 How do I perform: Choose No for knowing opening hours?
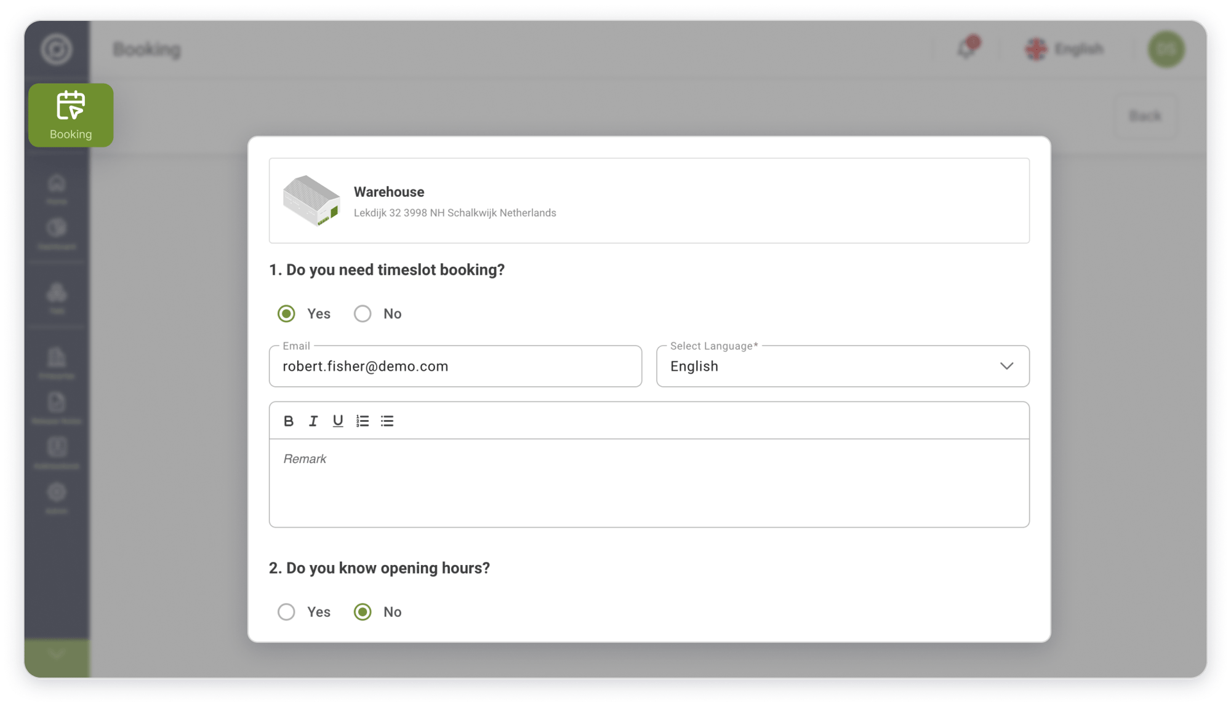tap(363, 612)
